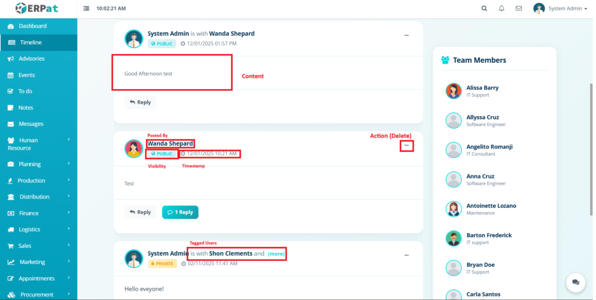Image resolution: width=596 pixels, height=300 pixels.
Task: Click the page vertical scrollbar
Action: coord(591,149)
